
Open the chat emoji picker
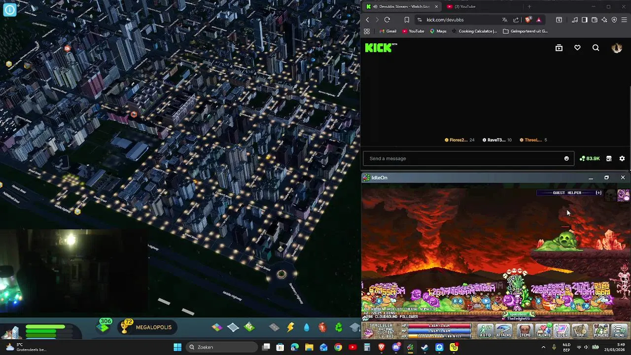[x=566, y=158]
